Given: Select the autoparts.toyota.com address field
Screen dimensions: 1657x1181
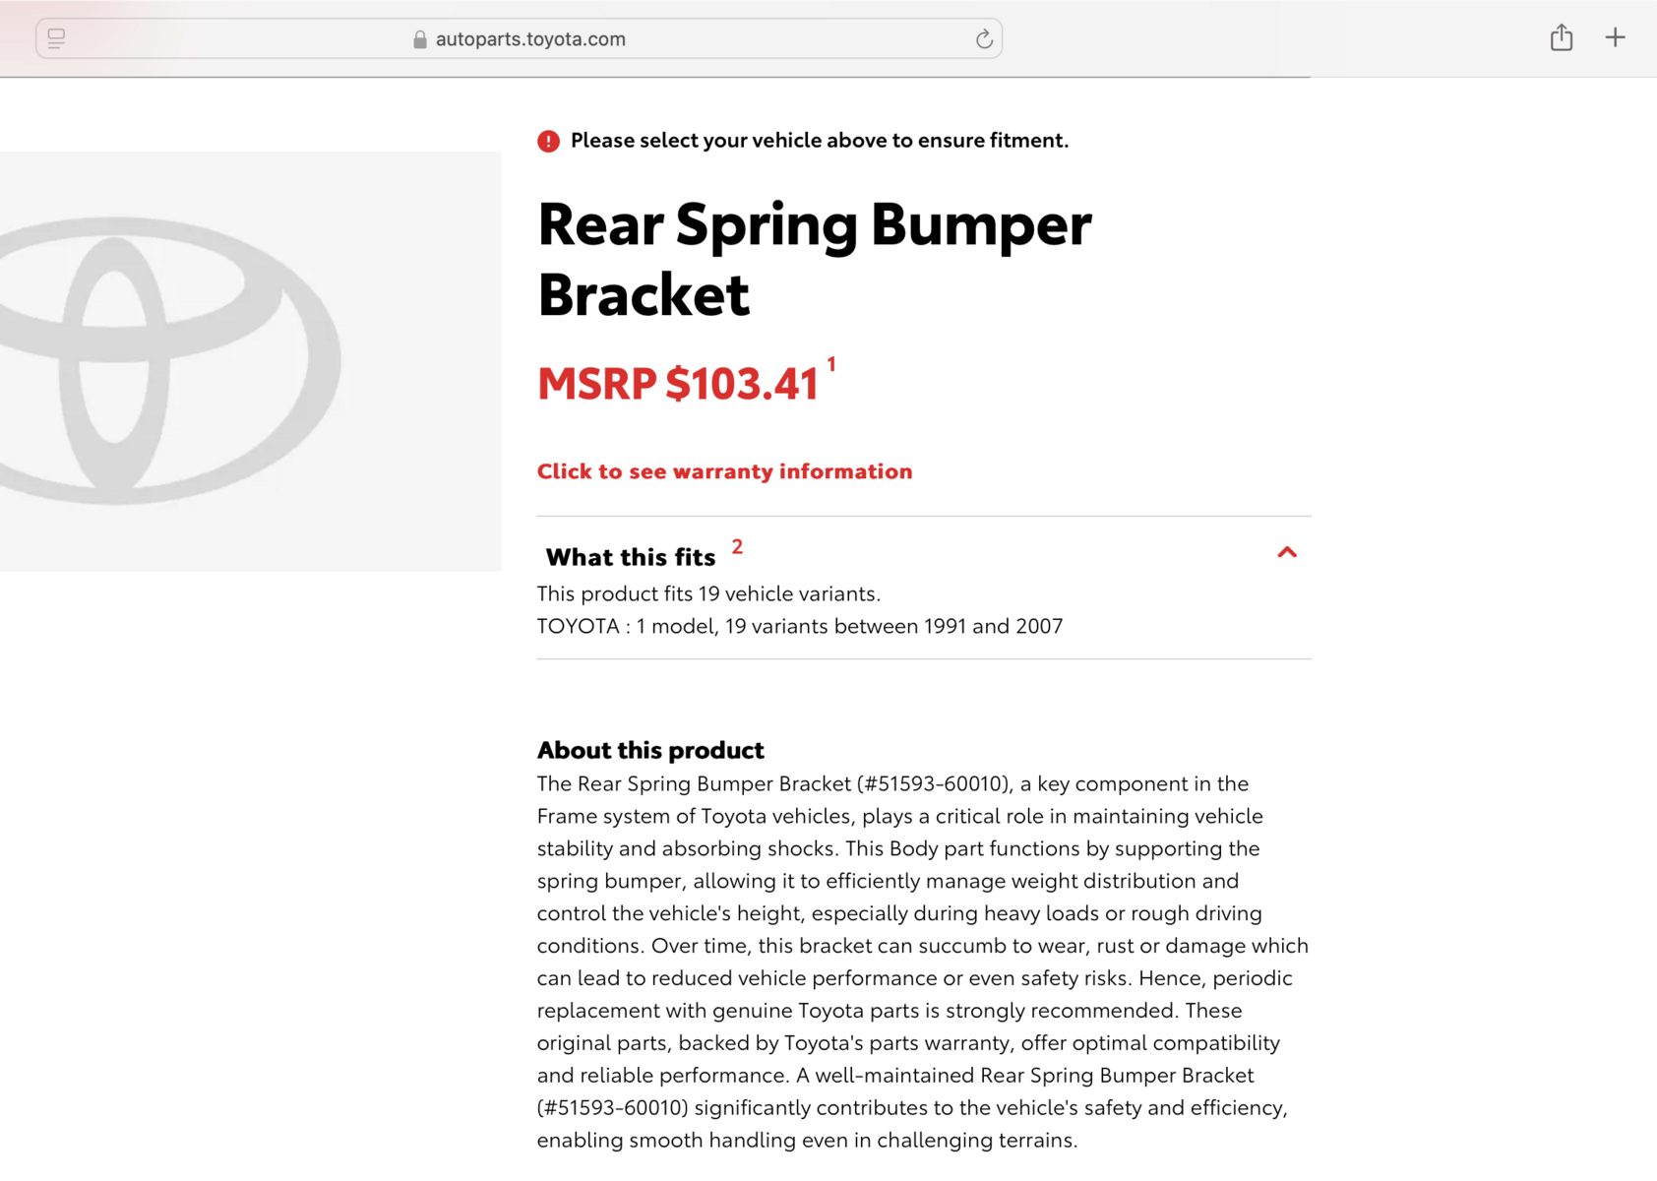Looking at the screenshot, I should point(519,39).
